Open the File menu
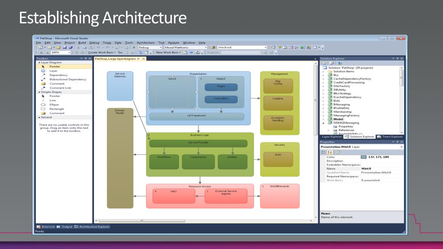Image resolution: width=443 pixels, height=249 pixels. click(x=39, y=43)
